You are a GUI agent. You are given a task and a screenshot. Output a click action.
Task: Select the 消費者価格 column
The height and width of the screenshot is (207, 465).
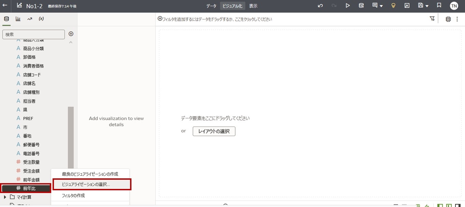point(33,66)
